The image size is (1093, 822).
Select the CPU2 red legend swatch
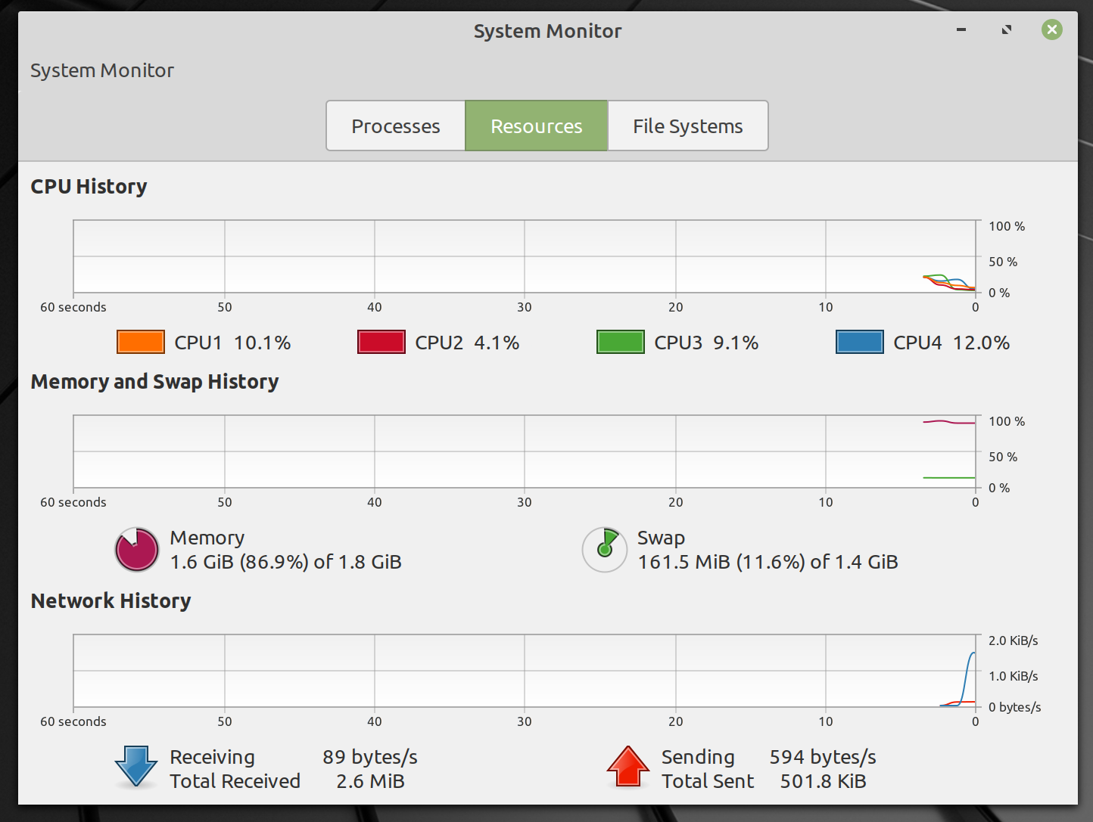(x=381, y=342)
